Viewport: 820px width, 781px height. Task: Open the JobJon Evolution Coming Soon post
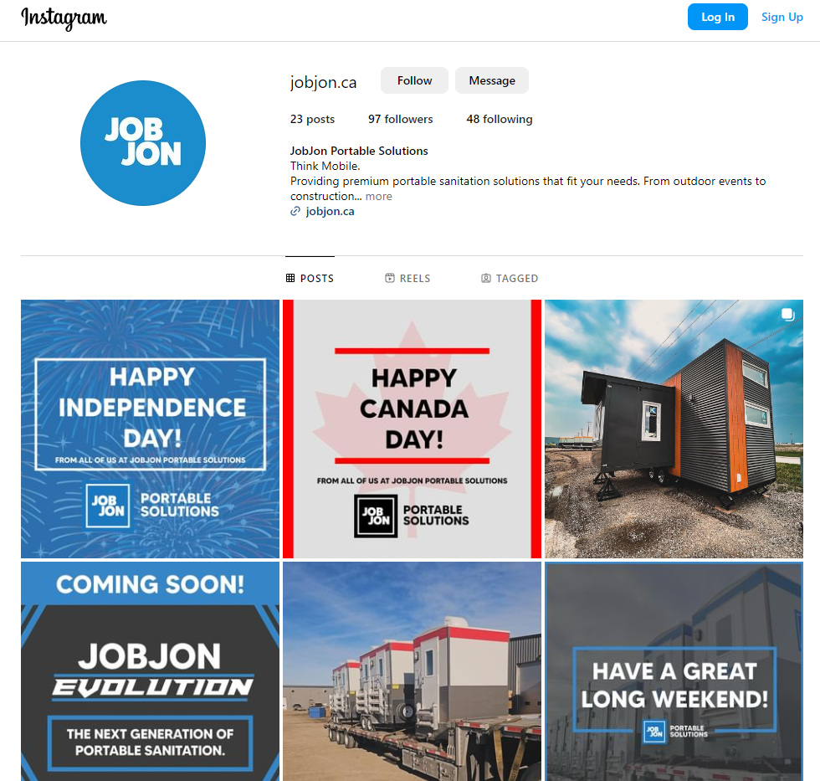click(150, 671)
